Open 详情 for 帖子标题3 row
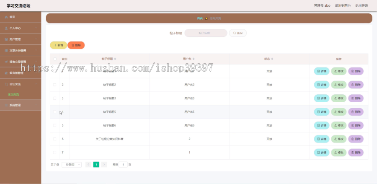Image resolution: width=377 pixels, height=184 pixels. pyautogui.click(x=321, y=98)
